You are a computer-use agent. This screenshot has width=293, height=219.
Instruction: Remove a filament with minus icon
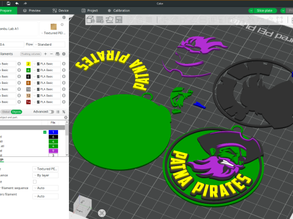[x=51, y=54]
